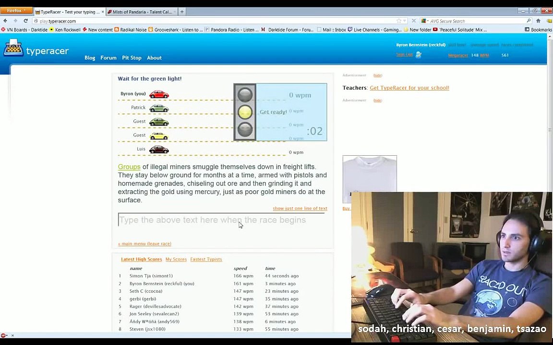Viewport: 553px width, 345px height.
Task: Bookmark this page with the star icon
Action: 399,21
